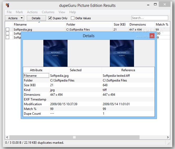Maximize the dupeGuru Results window
The height and width of the screenshot is (149, 175).
point(155,4)
